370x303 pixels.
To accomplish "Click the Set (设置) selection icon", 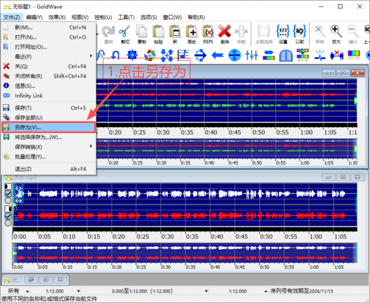I will coord(283,34).
